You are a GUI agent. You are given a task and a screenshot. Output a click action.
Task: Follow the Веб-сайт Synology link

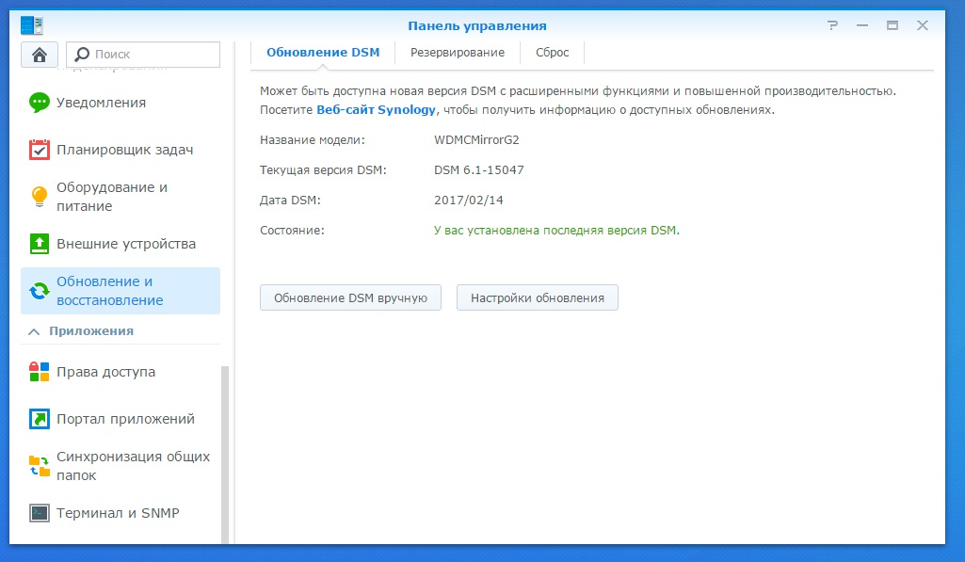(376, 109)
